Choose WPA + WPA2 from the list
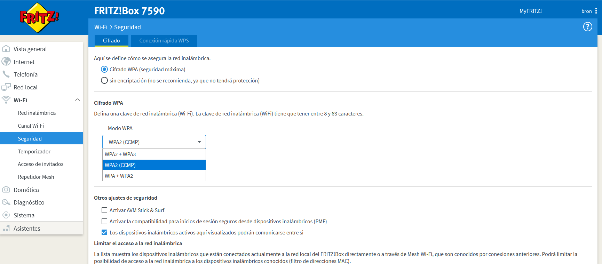This screenshot has height=264, width=602. click(154, 176)
